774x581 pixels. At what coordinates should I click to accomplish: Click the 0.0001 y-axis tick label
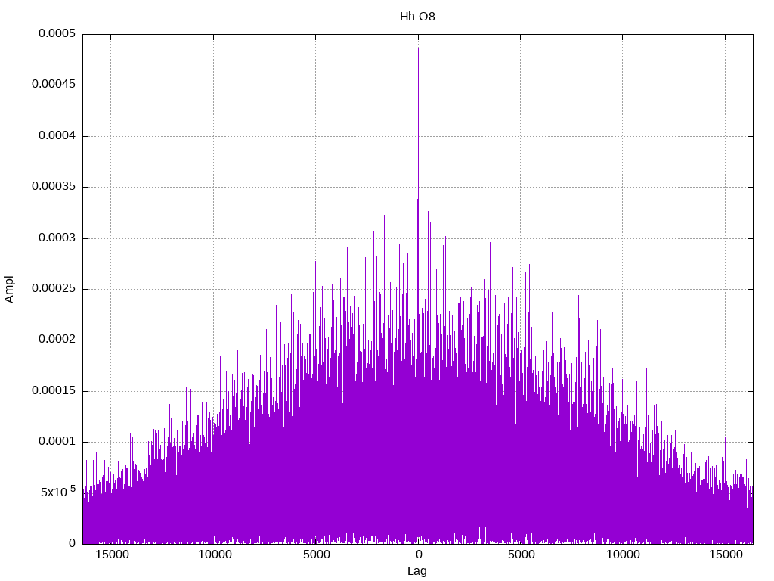tap(57, 442)
